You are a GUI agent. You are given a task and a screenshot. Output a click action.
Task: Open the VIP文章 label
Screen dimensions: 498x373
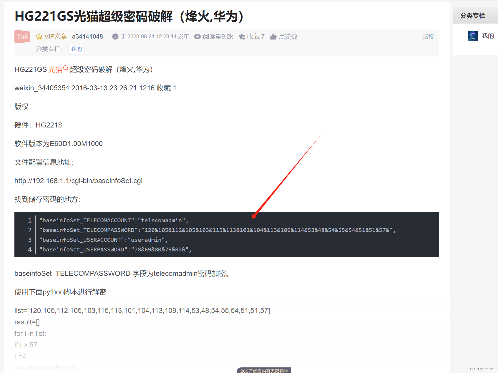(56, 37)
